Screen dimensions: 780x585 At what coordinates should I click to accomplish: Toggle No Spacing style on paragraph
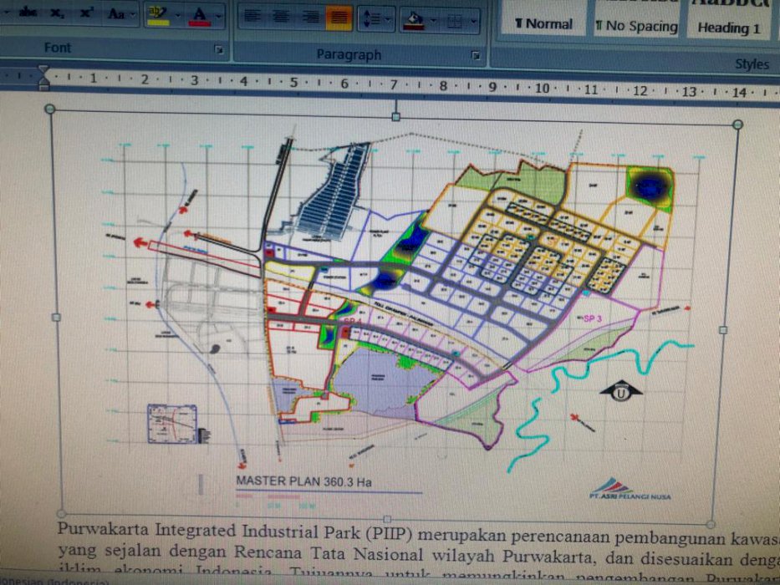(636, 23)
